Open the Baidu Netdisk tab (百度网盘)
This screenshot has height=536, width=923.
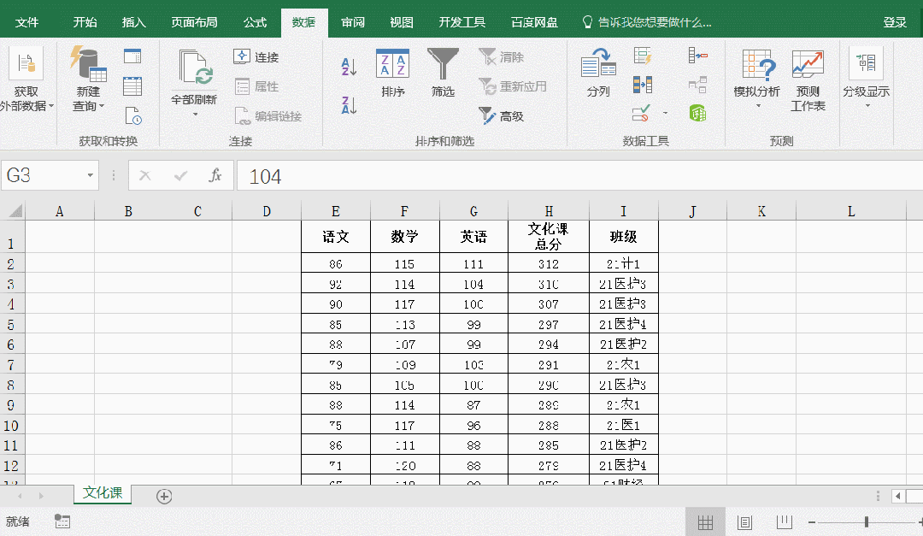pos(534,22)
